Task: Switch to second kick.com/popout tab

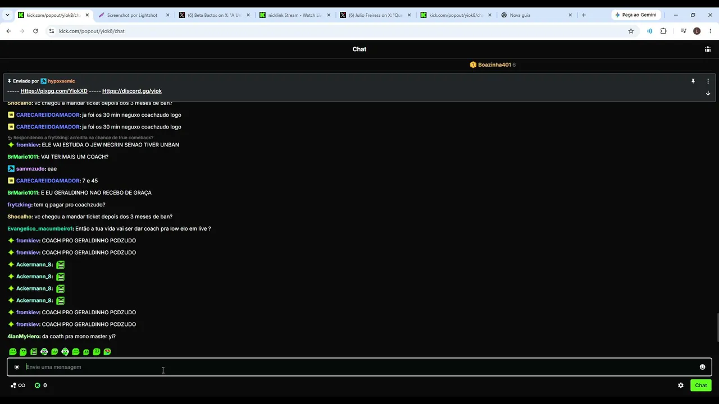Action: (x=457, y=15)
